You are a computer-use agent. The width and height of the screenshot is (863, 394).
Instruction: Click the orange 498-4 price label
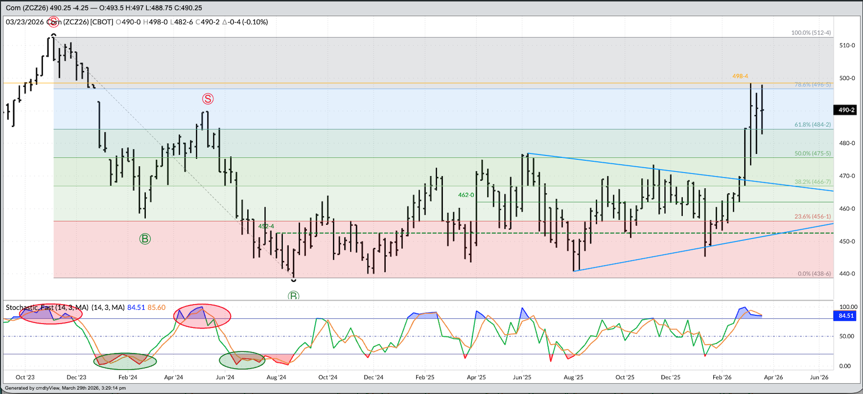740,76
